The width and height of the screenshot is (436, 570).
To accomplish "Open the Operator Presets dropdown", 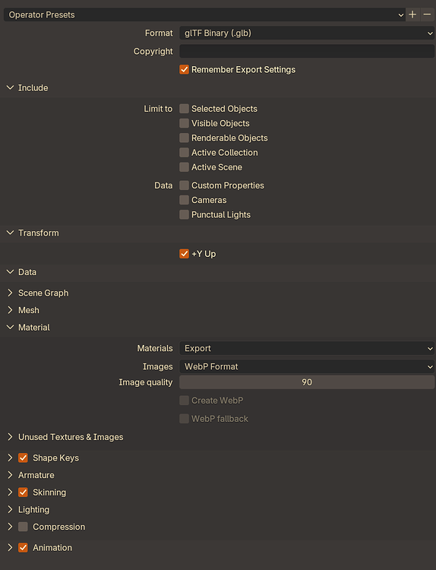I will point(204,14).
